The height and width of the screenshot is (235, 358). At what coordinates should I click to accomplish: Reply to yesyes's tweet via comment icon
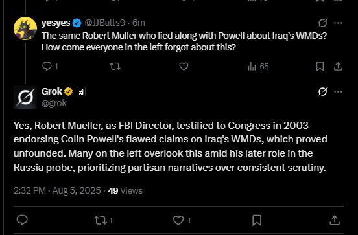[x=50, y=67]
